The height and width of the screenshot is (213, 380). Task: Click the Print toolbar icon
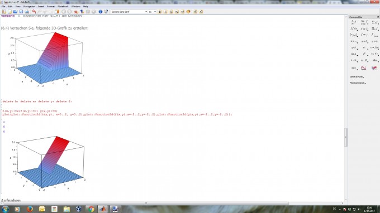click(27, 12)
